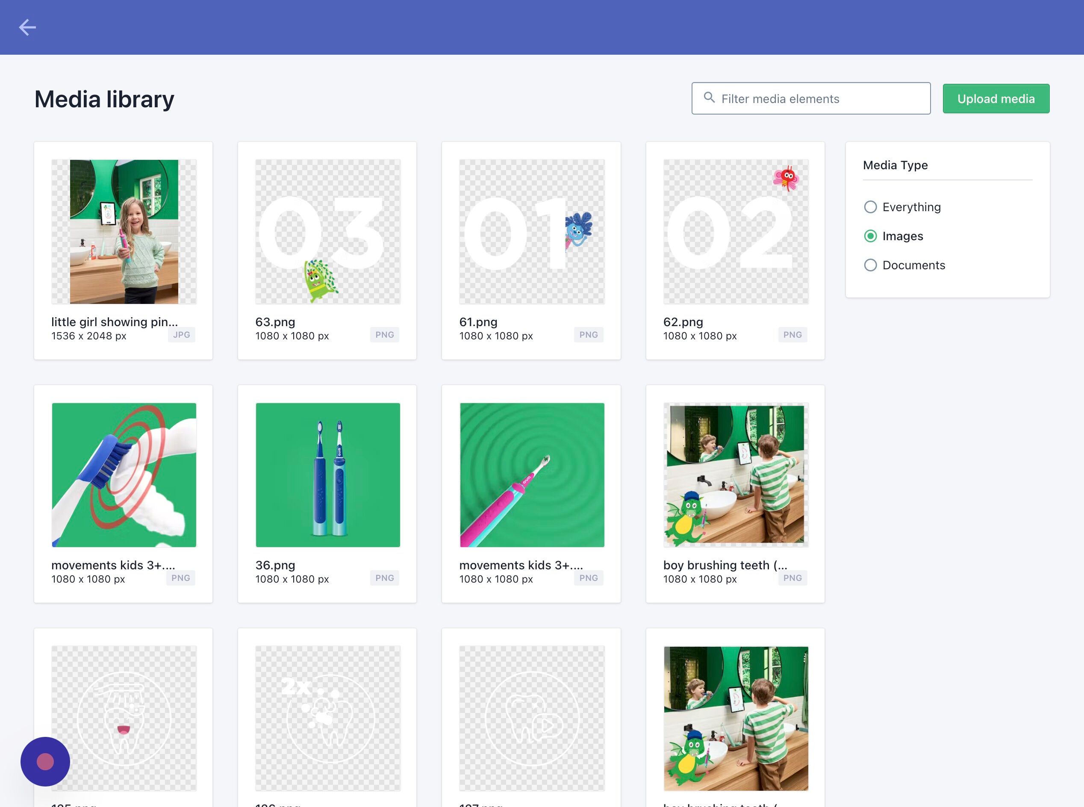Select the Documents radio option

(x=870, y=265)
